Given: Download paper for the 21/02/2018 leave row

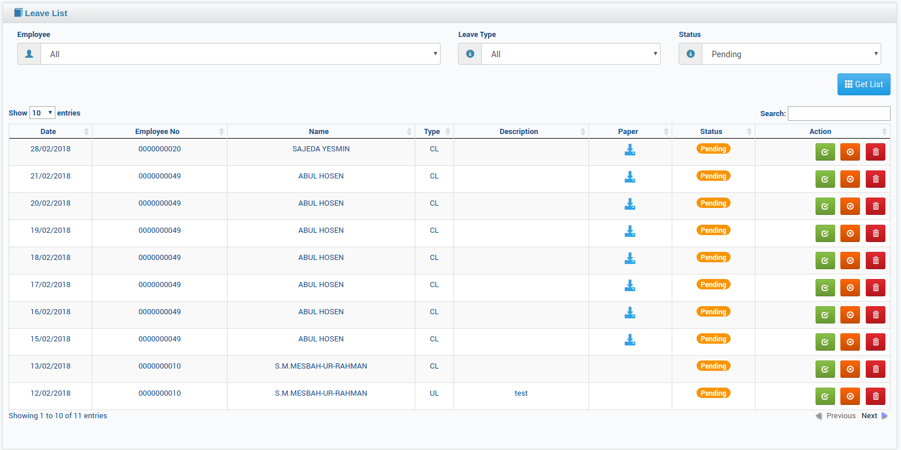Looking at the screenshot, I should (630, 177).
